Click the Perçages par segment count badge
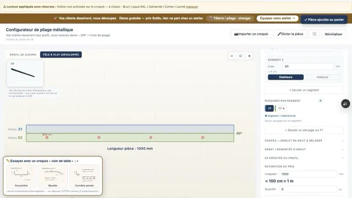The height and width of the screenshot is (198, 352). [320, 101]
